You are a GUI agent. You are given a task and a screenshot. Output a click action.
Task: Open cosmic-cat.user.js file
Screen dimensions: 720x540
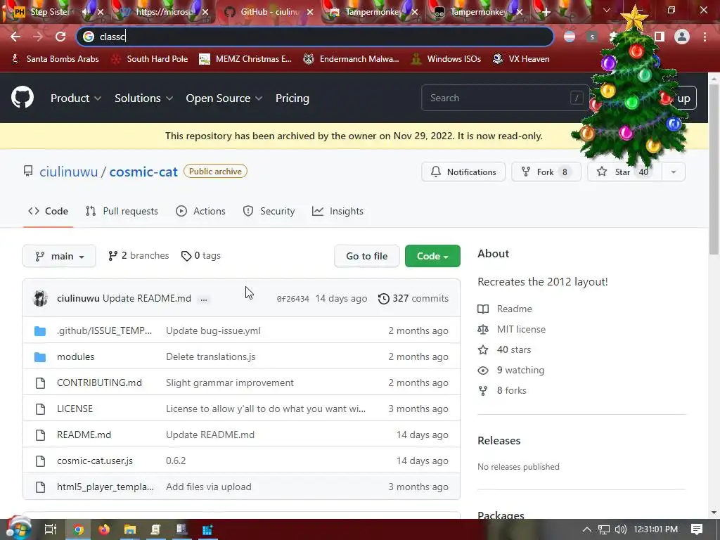tap(95, 461)
